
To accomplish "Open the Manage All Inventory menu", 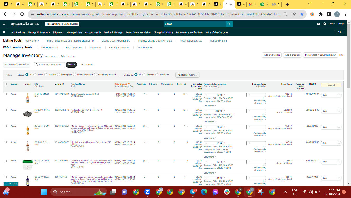I will click(39, 32).
